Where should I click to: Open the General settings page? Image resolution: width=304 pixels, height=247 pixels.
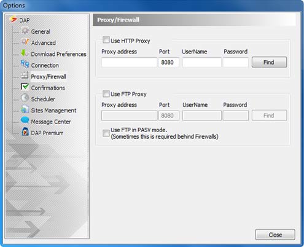pos(41,31)
